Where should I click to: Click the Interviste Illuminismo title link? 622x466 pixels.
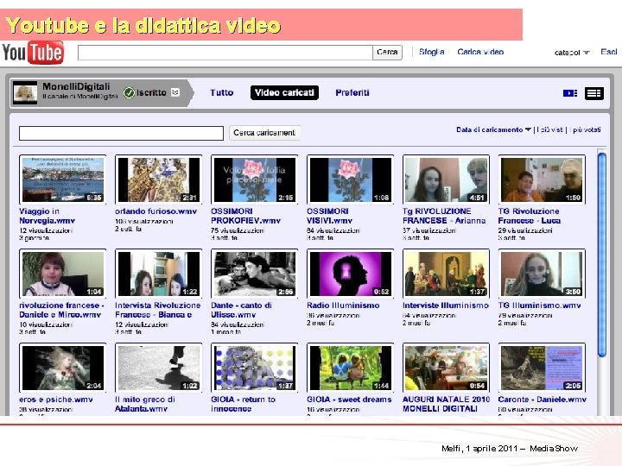tap(446, 305)
